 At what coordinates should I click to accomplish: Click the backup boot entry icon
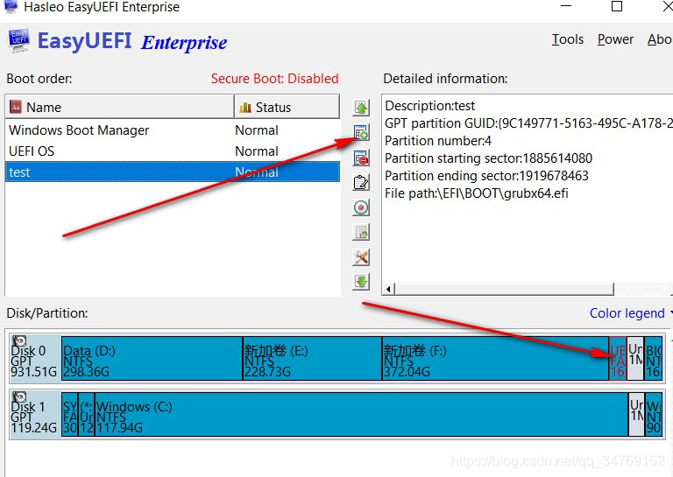point(361,232)
